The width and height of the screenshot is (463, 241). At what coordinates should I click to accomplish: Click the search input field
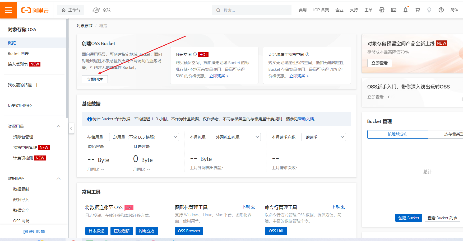(254, 10)
